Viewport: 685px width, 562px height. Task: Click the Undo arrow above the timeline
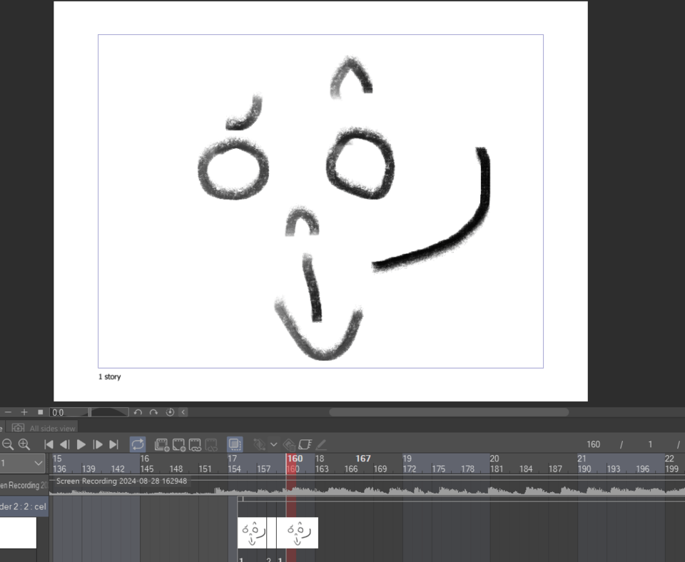(x=140, y=412)
